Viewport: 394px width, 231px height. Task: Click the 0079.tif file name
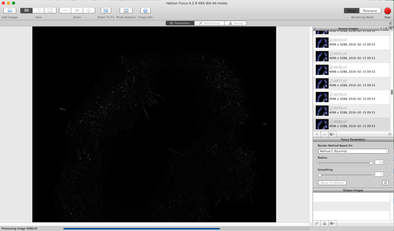[x=340, y=108]
